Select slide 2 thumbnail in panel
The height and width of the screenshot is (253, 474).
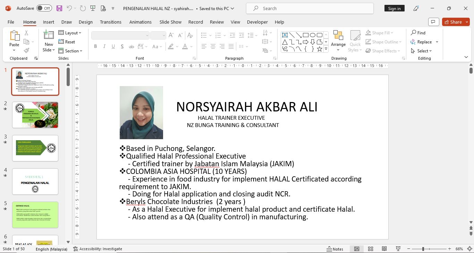click(35, 115)
